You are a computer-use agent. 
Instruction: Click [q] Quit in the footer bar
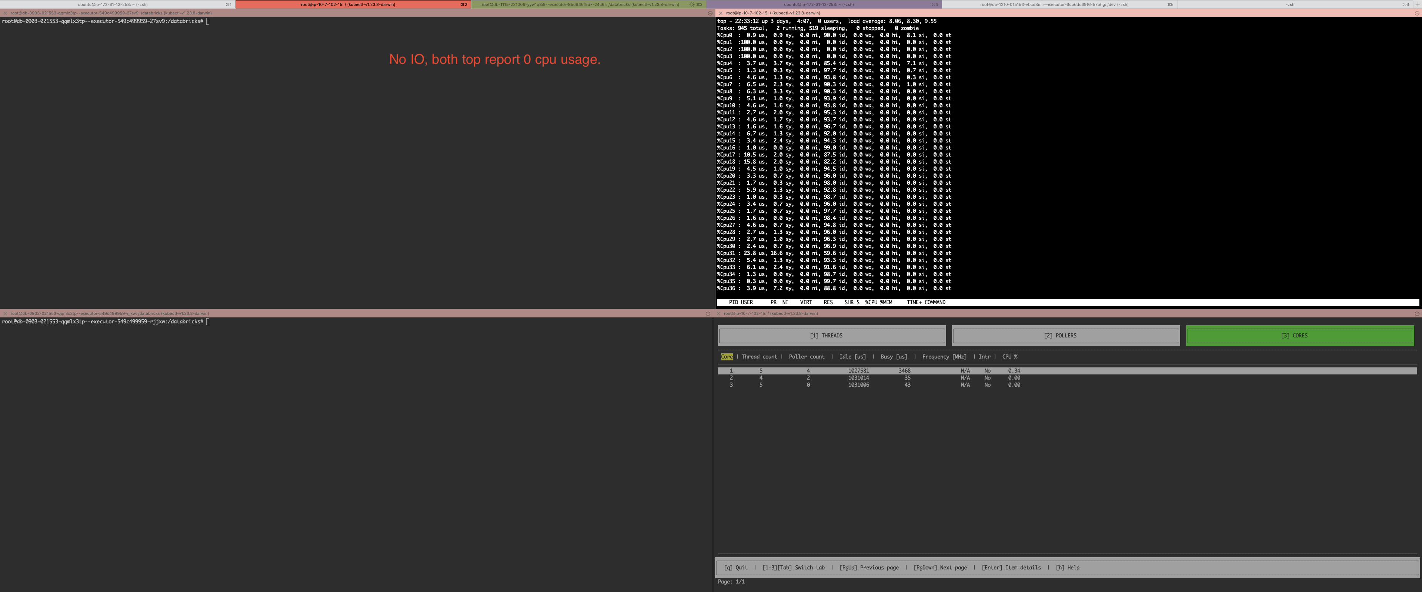coord(737,567)
